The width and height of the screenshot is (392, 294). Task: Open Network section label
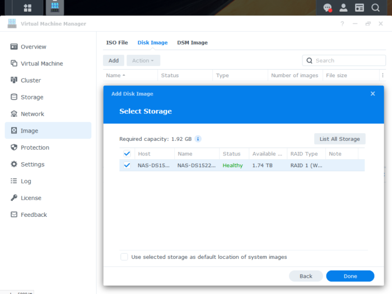point(32,114)
